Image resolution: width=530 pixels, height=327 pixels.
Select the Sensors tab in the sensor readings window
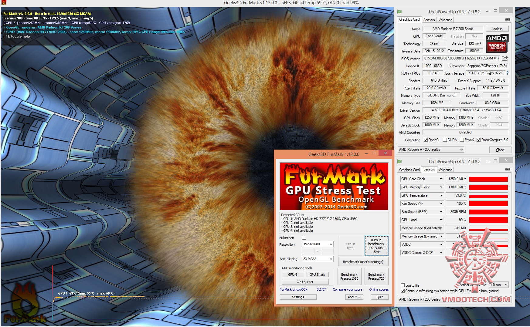(x=429, y=169)
